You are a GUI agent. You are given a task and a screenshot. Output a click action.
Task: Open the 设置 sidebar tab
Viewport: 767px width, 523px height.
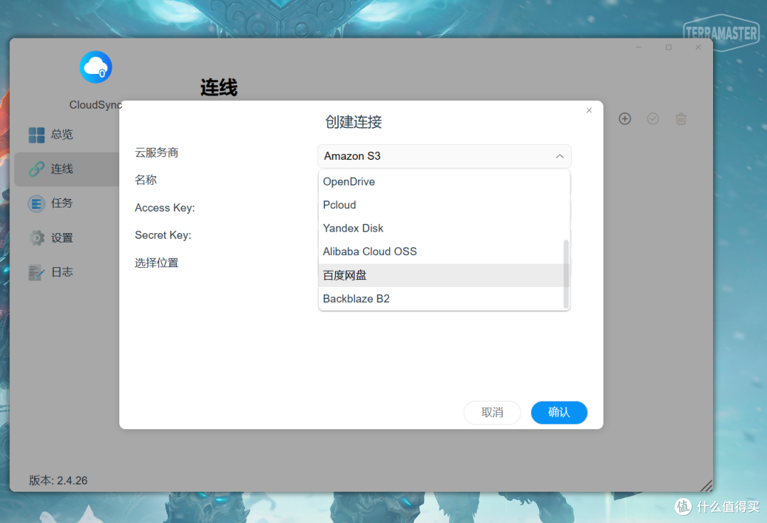67,238
